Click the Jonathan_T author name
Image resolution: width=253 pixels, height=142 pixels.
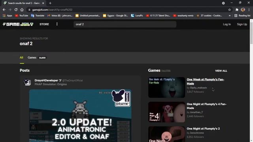[196, 112]
